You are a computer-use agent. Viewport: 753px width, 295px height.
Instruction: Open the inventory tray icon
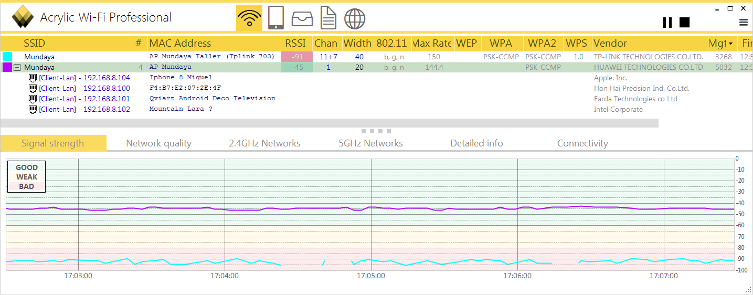coord(302,19)
